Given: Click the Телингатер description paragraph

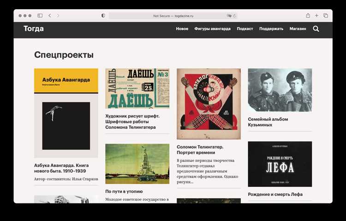Looking at the screenshot, I should click(208, 171).
